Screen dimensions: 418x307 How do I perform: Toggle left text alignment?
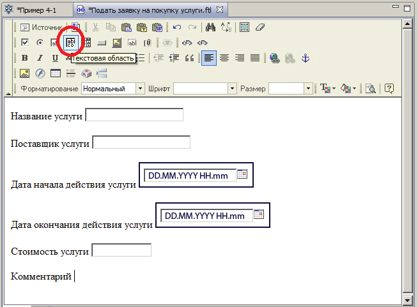point(209,58)
